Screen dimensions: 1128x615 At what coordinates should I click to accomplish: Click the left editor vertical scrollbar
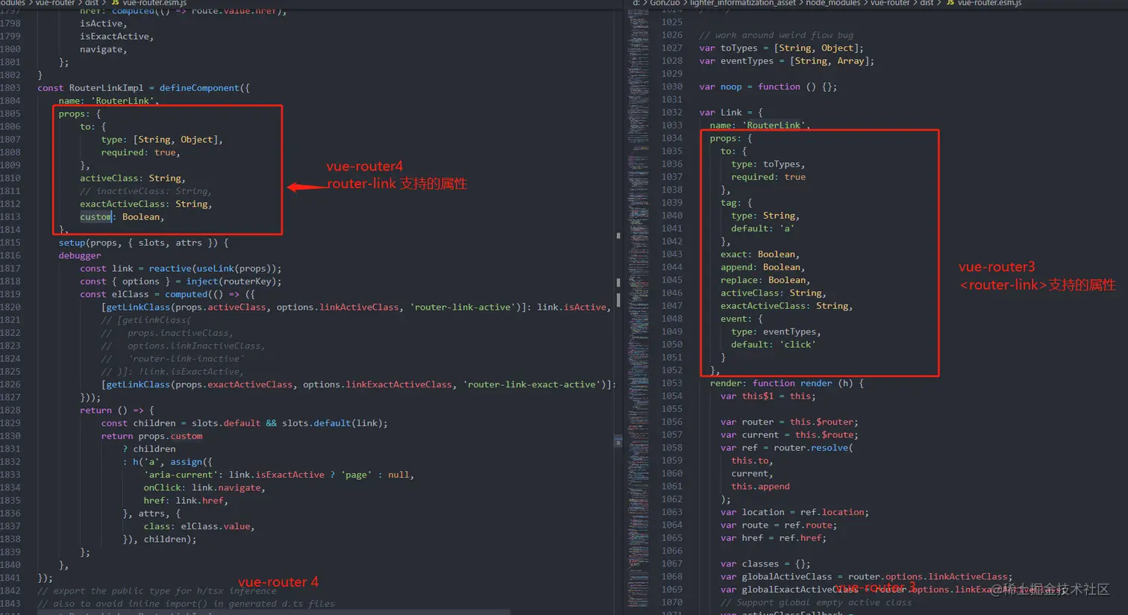tap(618, 313)
